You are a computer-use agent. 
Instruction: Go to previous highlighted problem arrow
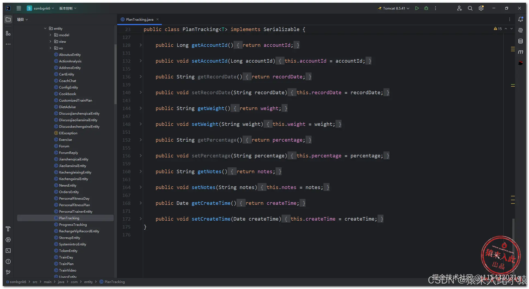click(x=506, y=29)
